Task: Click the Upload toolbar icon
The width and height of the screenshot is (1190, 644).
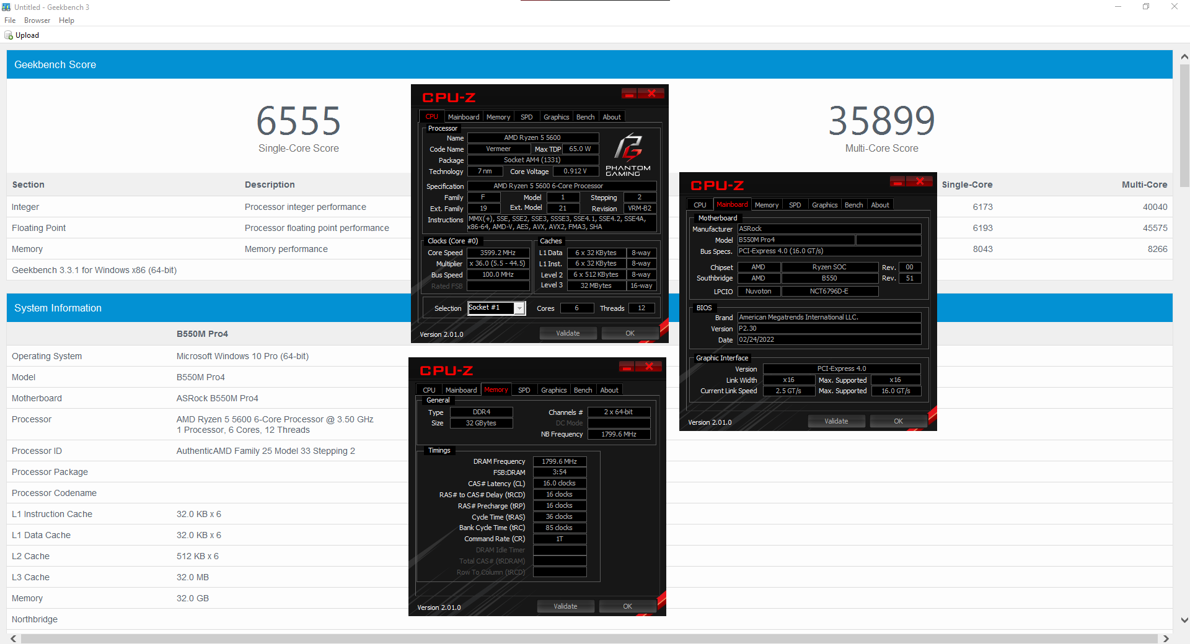Action: (x=9, y=35)
